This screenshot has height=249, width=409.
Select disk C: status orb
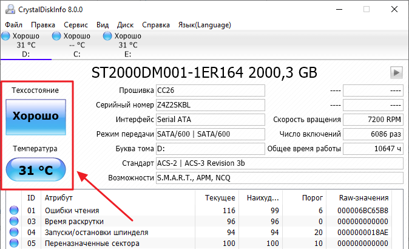58,36
